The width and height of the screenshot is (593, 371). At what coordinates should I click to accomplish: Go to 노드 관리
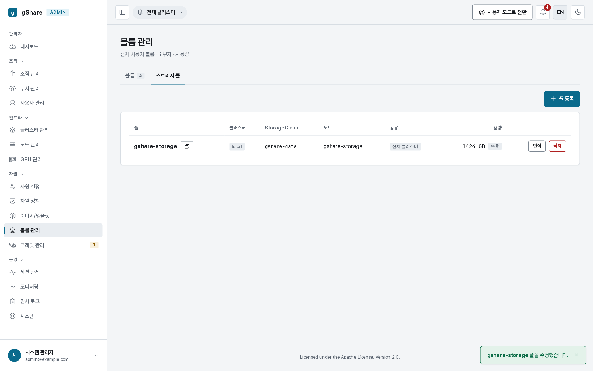pos(53,145)
